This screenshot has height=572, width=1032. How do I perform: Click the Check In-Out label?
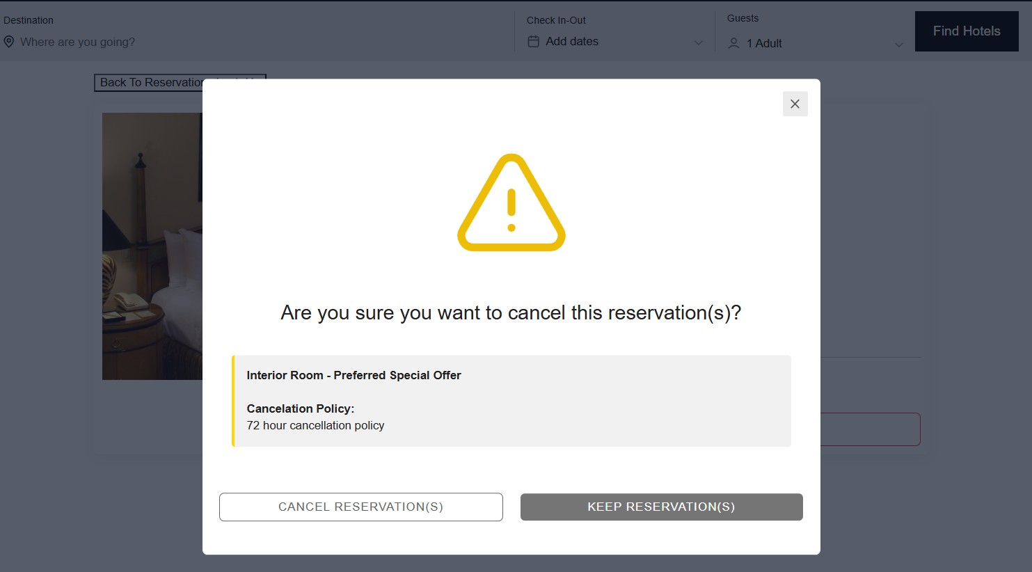click(x=556, y=20)
